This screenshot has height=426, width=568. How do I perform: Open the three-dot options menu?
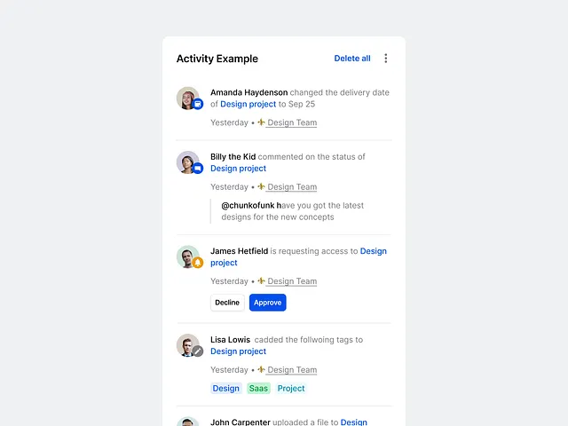tap(386, 59)
